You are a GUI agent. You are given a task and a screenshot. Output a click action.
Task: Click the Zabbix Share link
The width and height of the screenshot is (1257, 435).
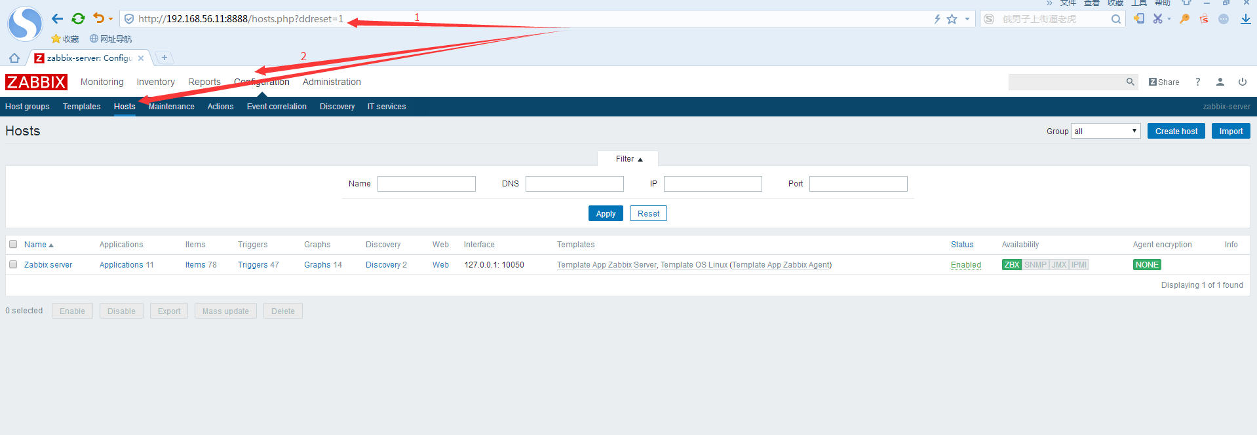[x=1164, y=82]
